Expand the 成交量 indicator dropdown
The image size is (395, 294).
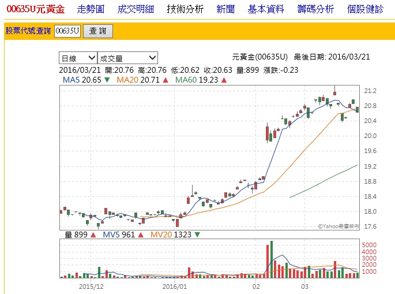(127, 58)
